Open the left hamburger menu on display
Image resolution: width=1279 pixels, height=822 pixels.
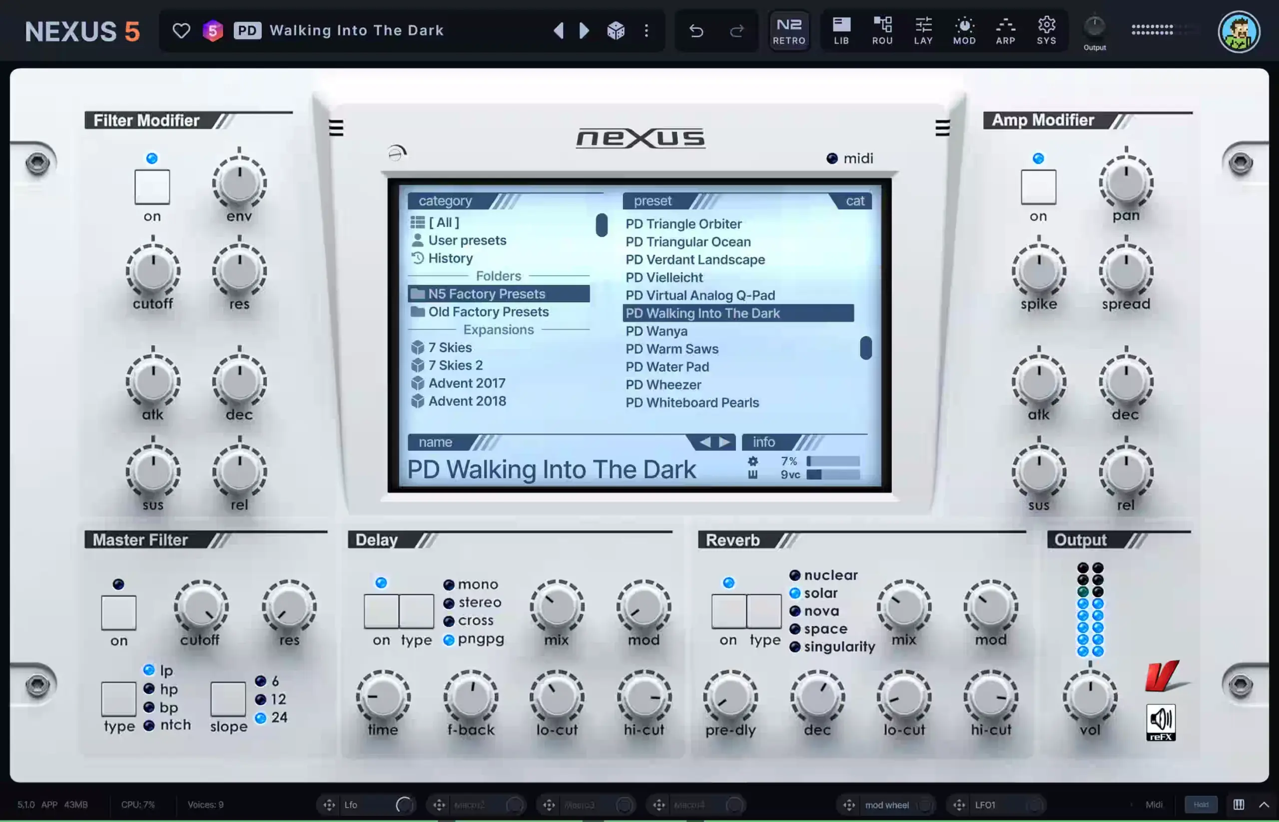[336, 128]
